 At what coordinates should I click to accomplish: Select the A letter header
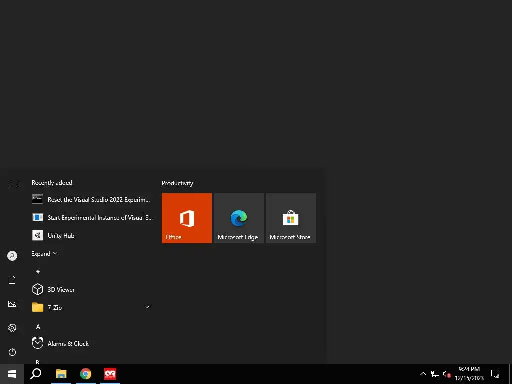pyautogui.click(x=38, y=326)
